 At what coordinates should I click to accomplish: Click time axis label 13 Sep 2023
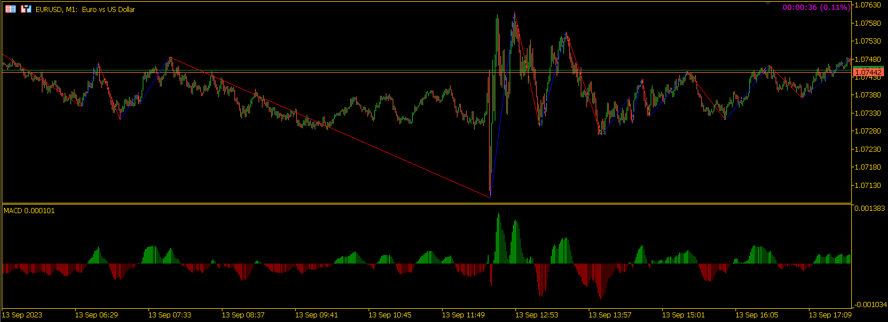coord(22,315)
